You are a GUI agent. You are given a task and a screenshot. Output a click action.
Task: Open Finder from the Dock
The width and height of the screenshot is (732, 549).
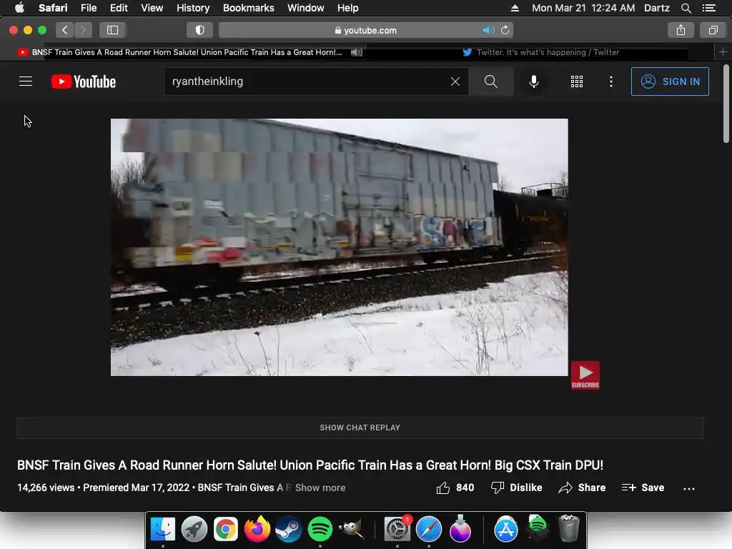click(x=163, y=530)
